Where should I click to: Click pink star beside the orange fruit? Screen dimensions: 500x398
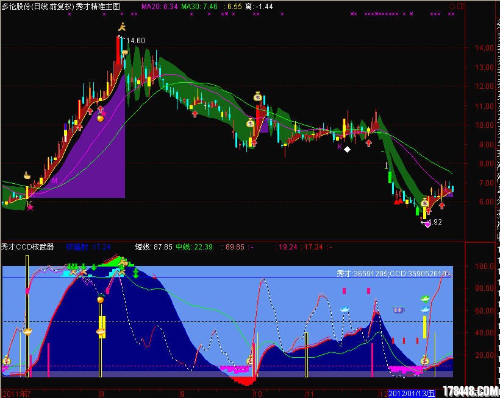point(104,113)
